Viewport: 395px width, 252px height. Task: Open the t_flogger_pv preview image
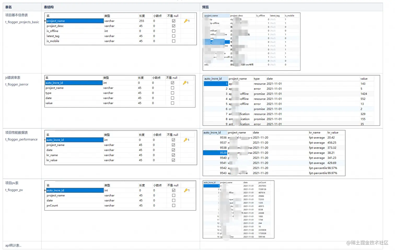[238, 209]
